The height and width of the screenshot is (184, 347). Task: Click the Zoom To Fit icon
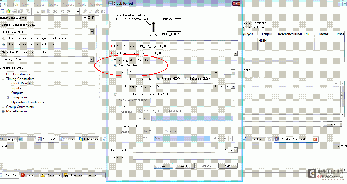click(x=97, y=11)
